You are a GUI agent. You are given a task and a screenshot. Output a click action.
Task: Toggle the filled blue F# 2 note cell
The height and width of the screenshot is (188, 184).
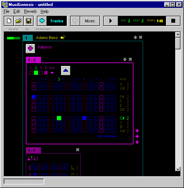(34, 97)
